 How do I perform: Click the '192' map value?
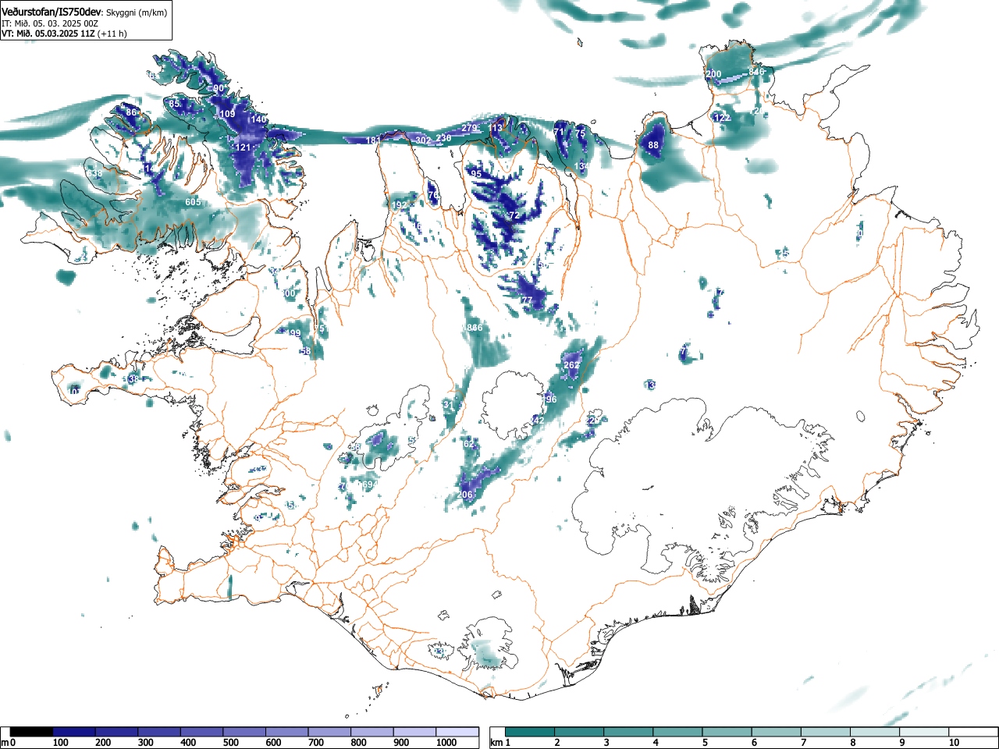(400, 205)
